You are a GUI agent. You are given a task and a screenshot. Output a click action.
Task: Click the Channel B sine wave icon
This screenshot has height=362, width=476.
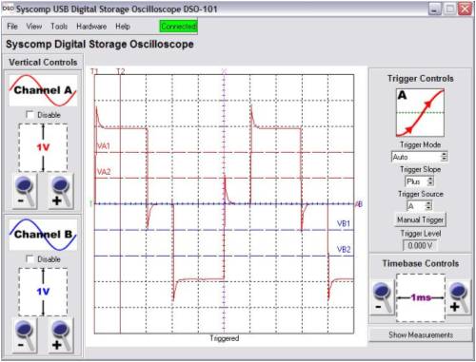pos(43,235)
